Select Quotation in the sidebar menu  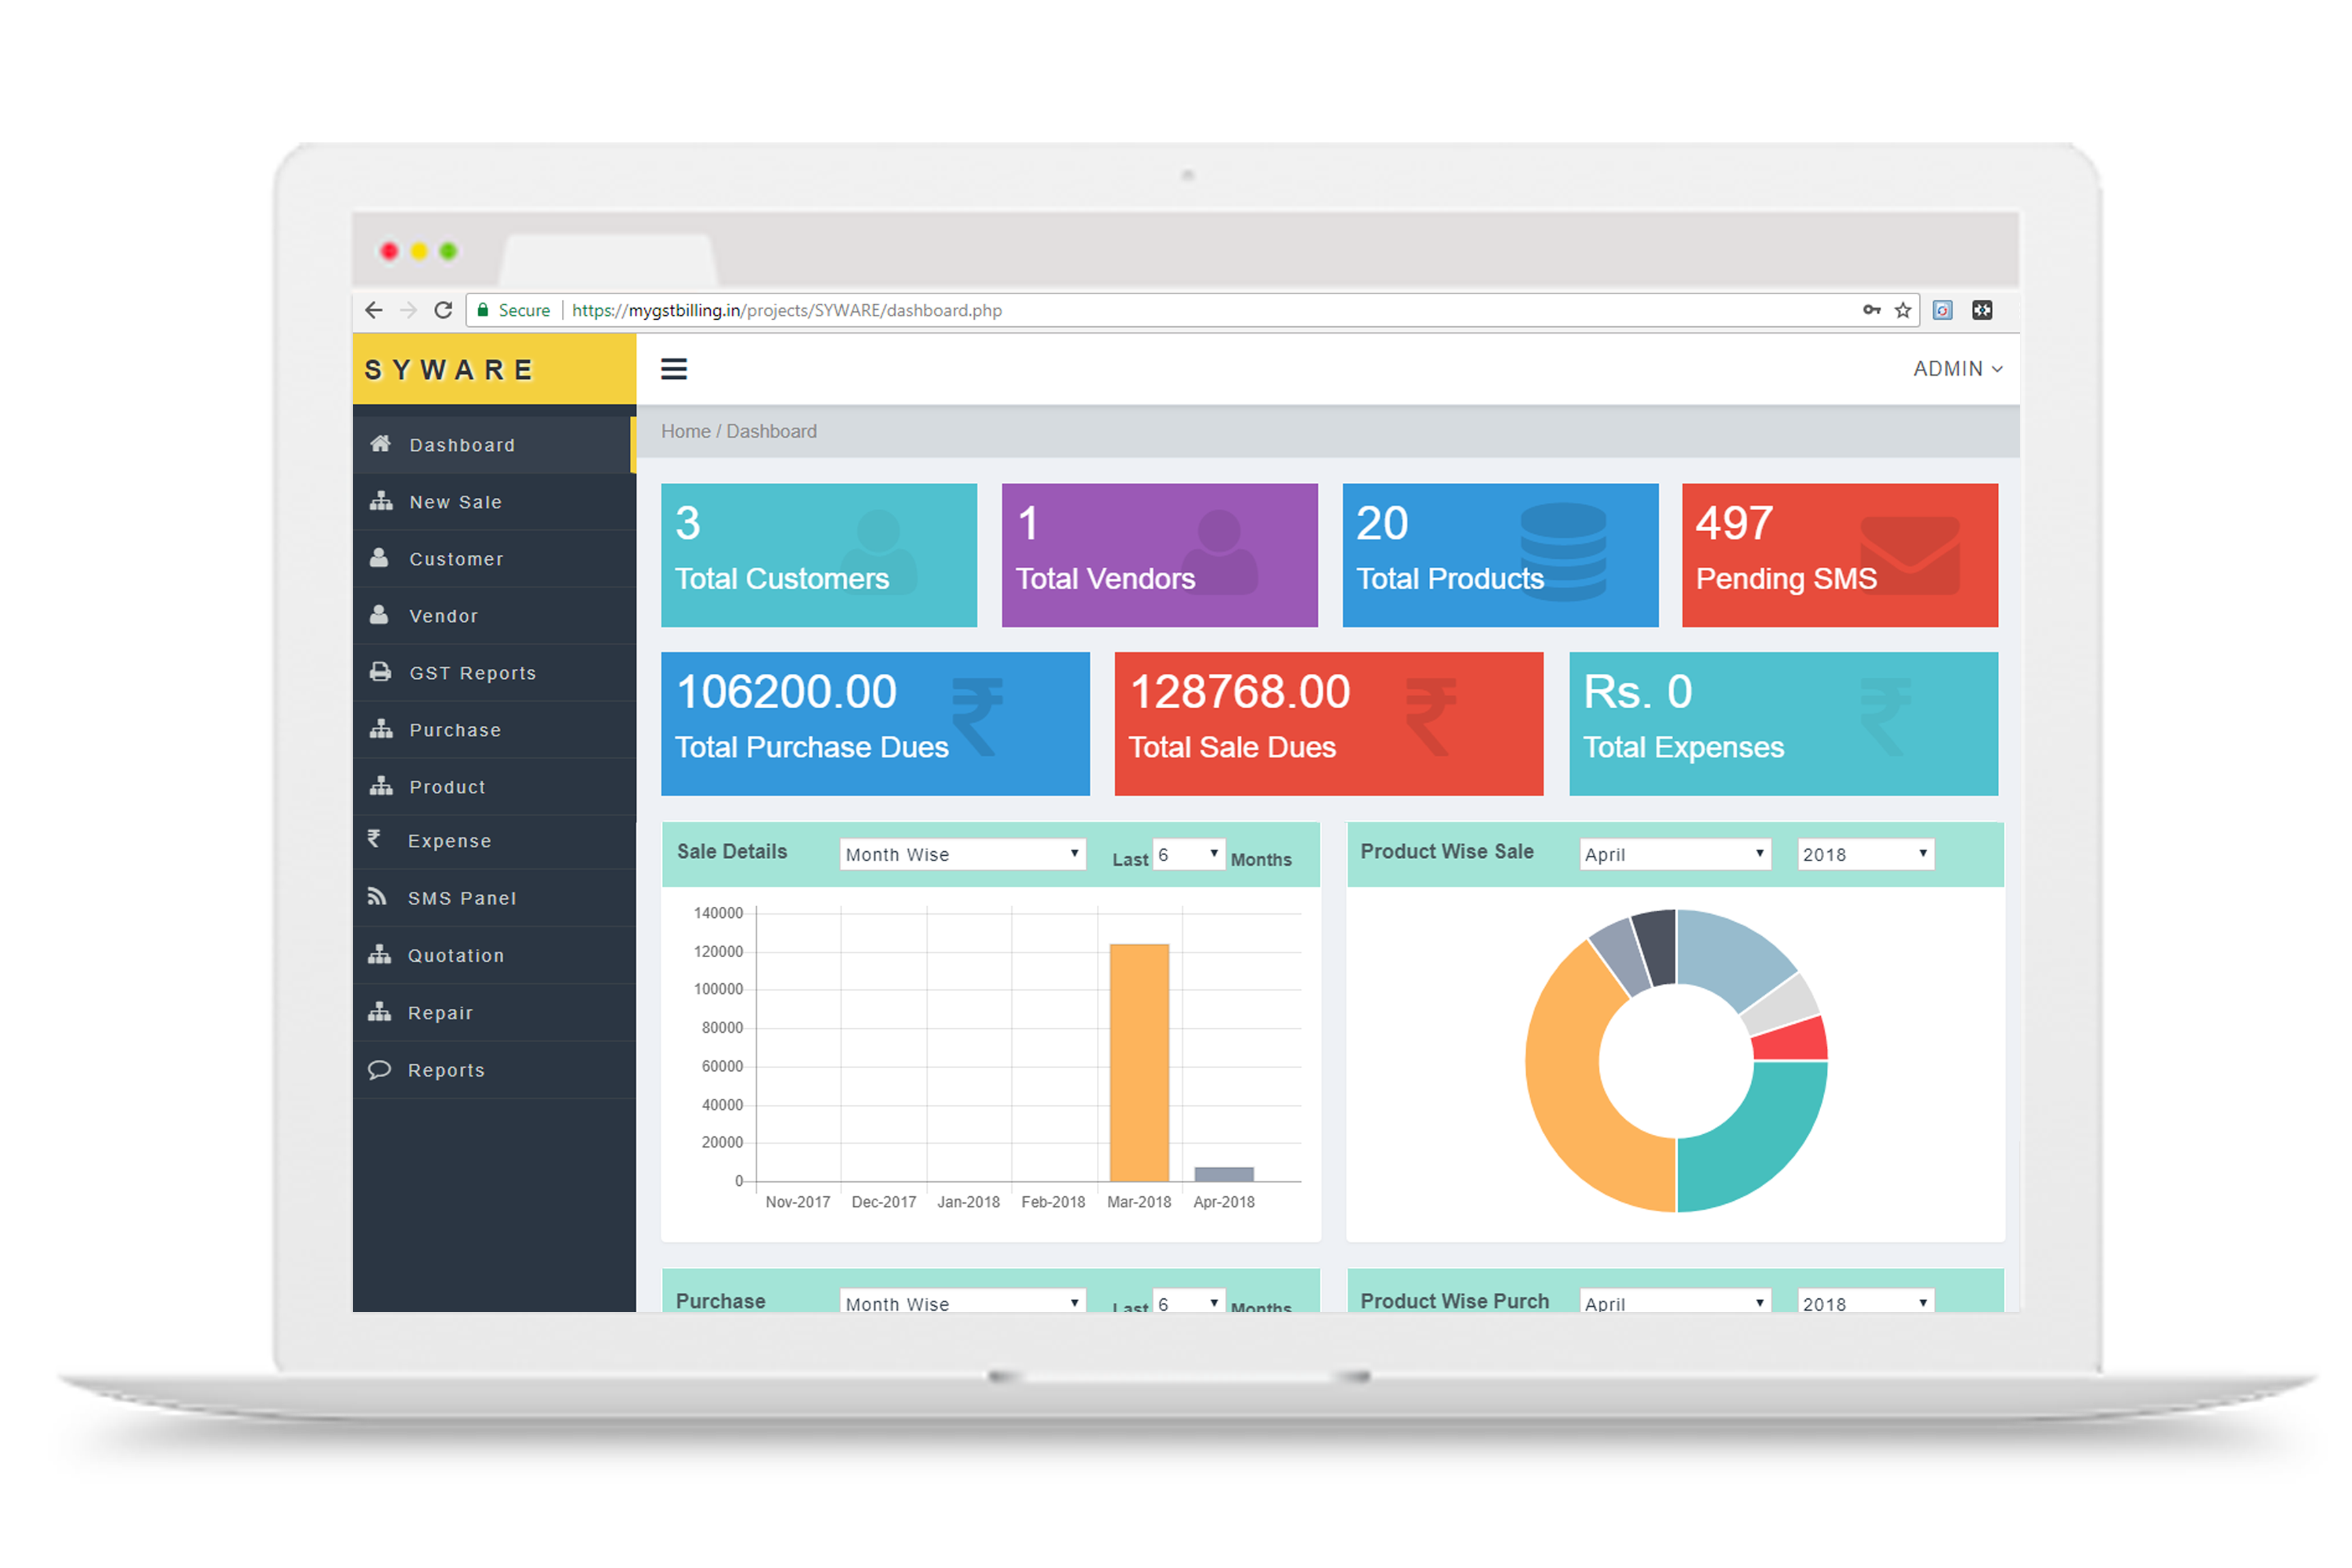[455, 955]
